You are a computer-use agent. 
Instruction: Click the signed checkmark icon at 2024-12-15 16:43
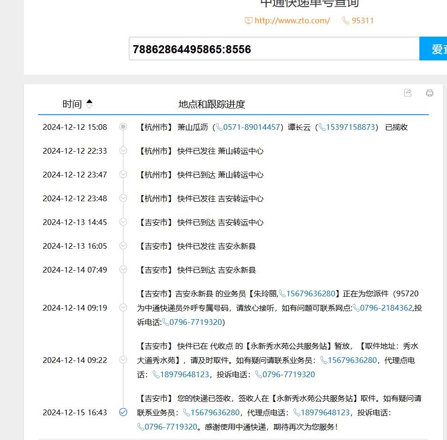[123, 412]
